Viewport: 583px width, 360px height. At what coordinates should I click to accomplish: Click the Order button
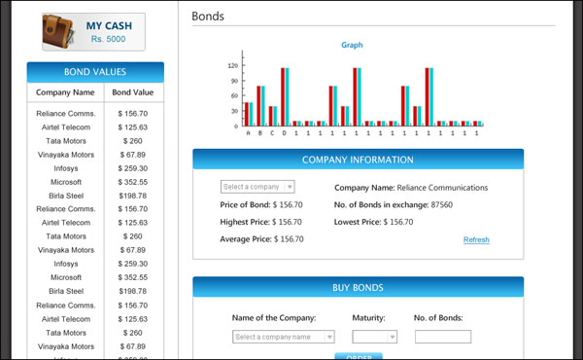point(359,356)
